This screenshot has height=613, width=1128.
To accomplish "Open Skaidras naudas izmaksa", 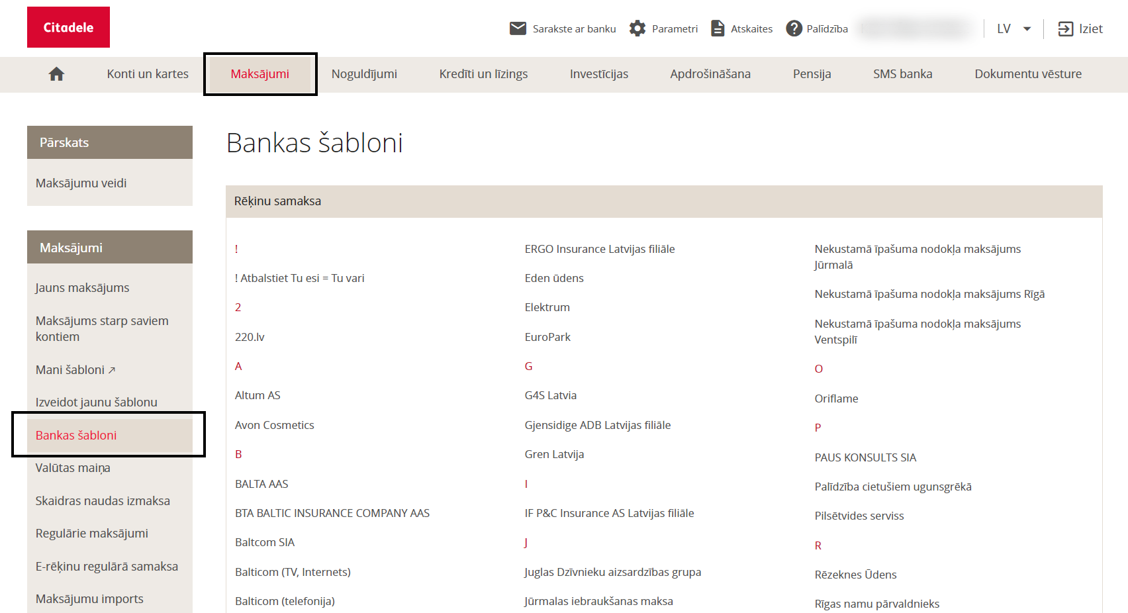I will click(103, 501).
